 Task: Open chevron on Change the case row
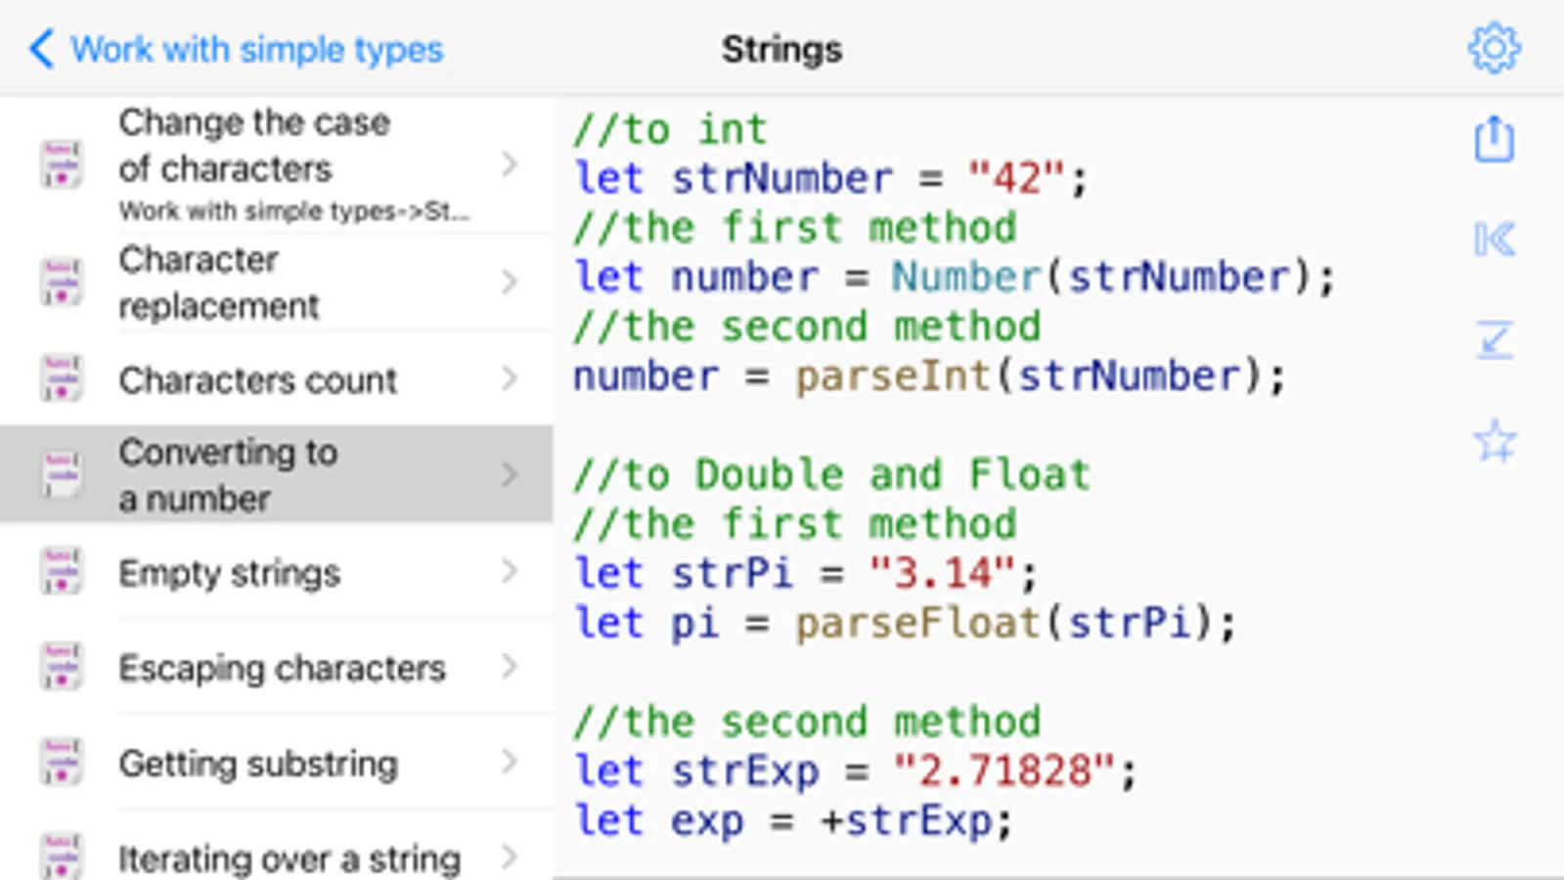509,164
